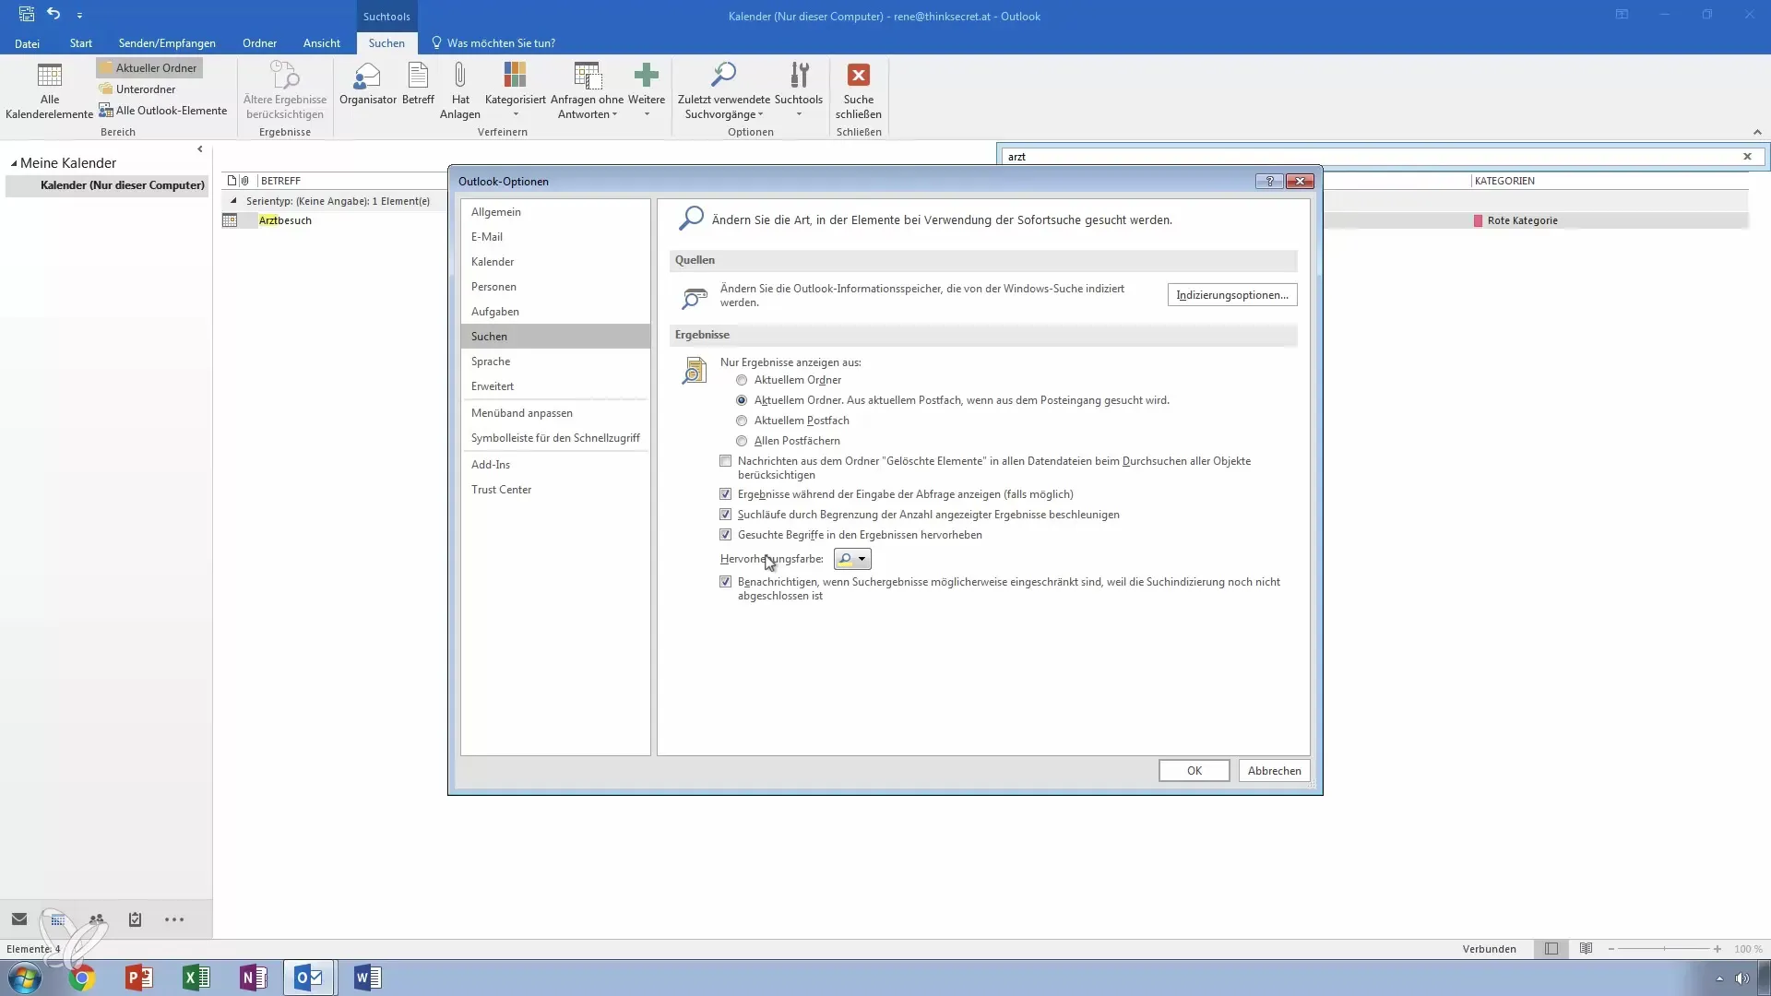Select Personen options category
Image resolution: width=1771 pixels, height=996 pixels.
pyautogui.click(x=555, y=287)
